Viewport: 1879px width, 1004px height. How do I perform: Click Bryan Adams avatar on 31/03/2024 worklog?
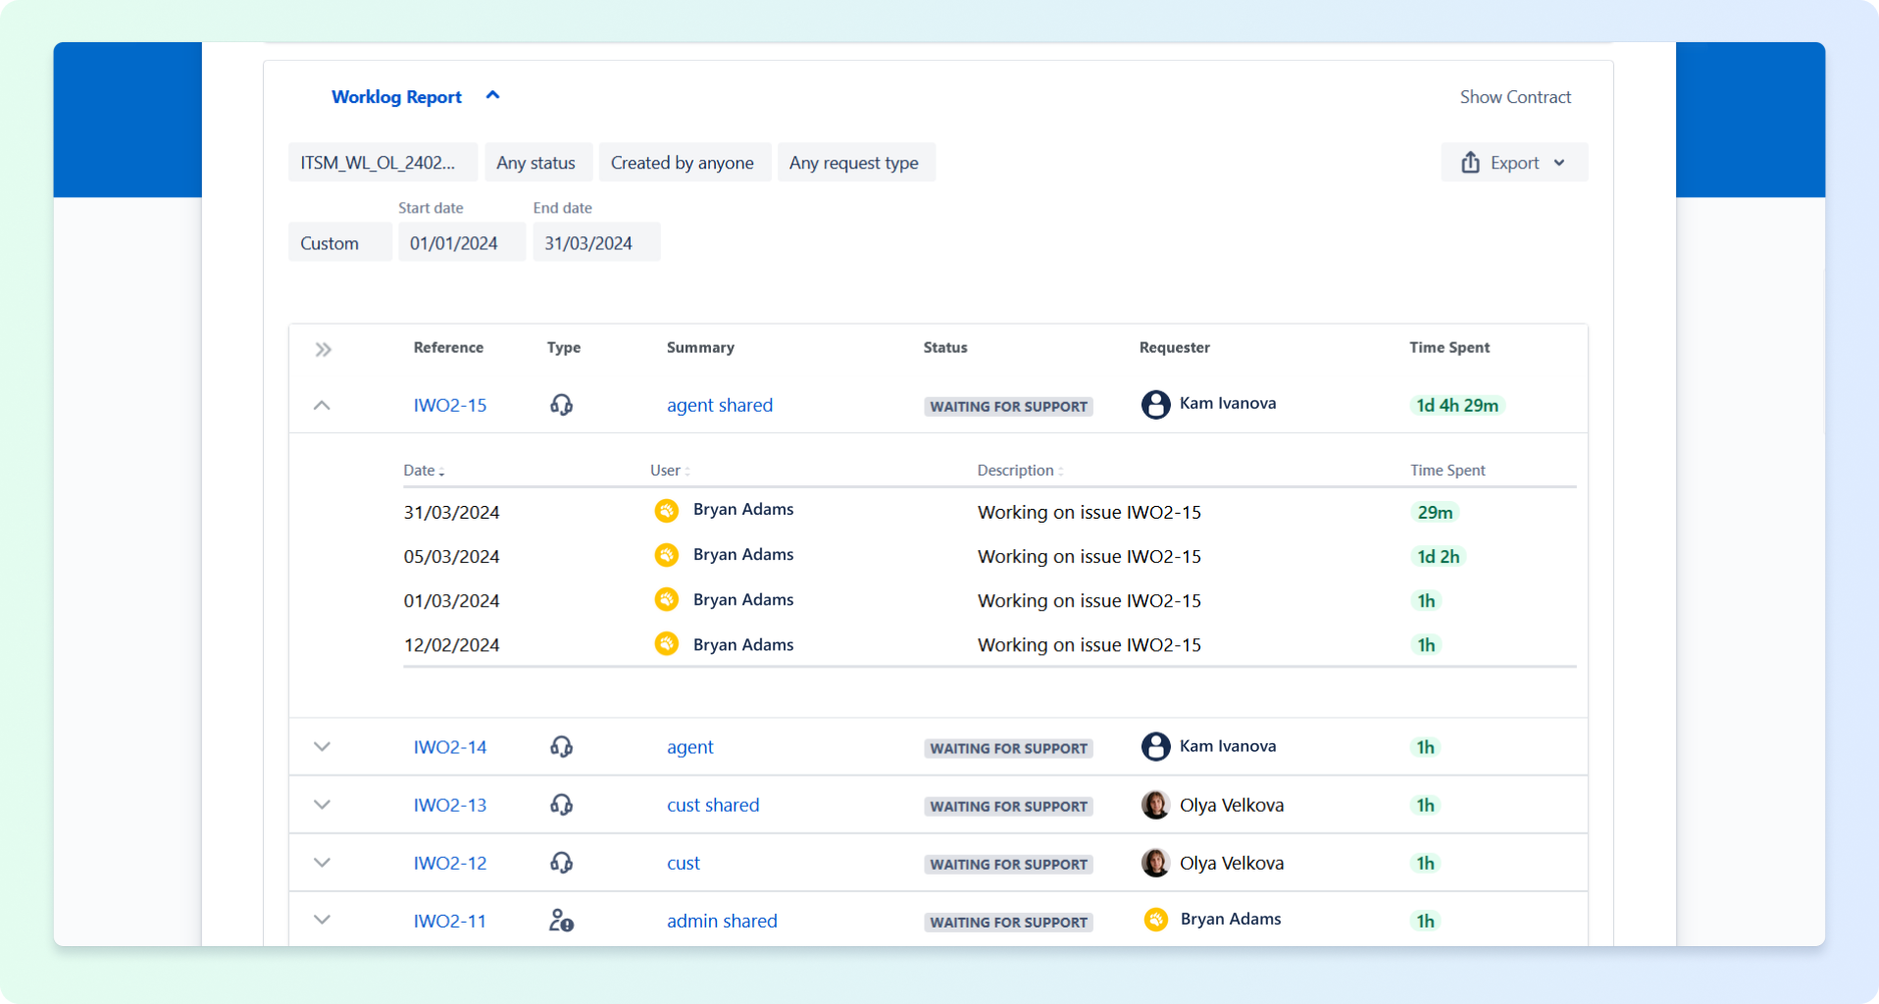click(667, 511)
